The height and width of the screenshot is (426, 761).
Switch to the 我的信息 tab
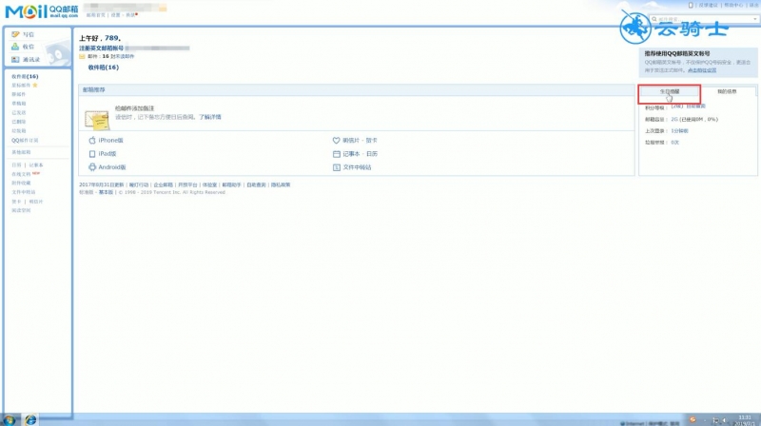tap(727, 91)
